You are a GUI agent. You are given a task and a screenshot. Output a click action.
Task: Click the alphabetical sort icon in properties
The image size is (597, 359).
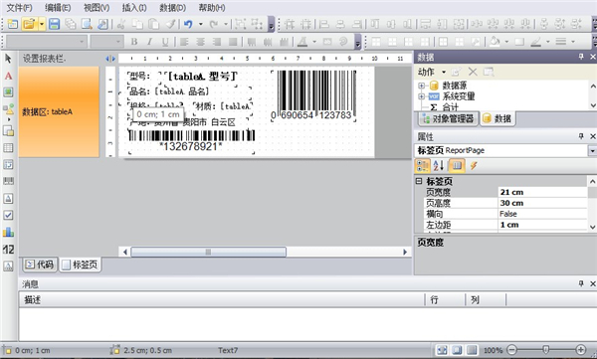pyautogui.click(x=439, y=166)
